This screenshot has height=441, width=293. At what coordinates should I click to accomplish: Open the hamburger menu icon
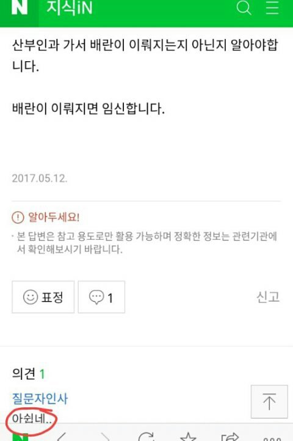point(272,7)
